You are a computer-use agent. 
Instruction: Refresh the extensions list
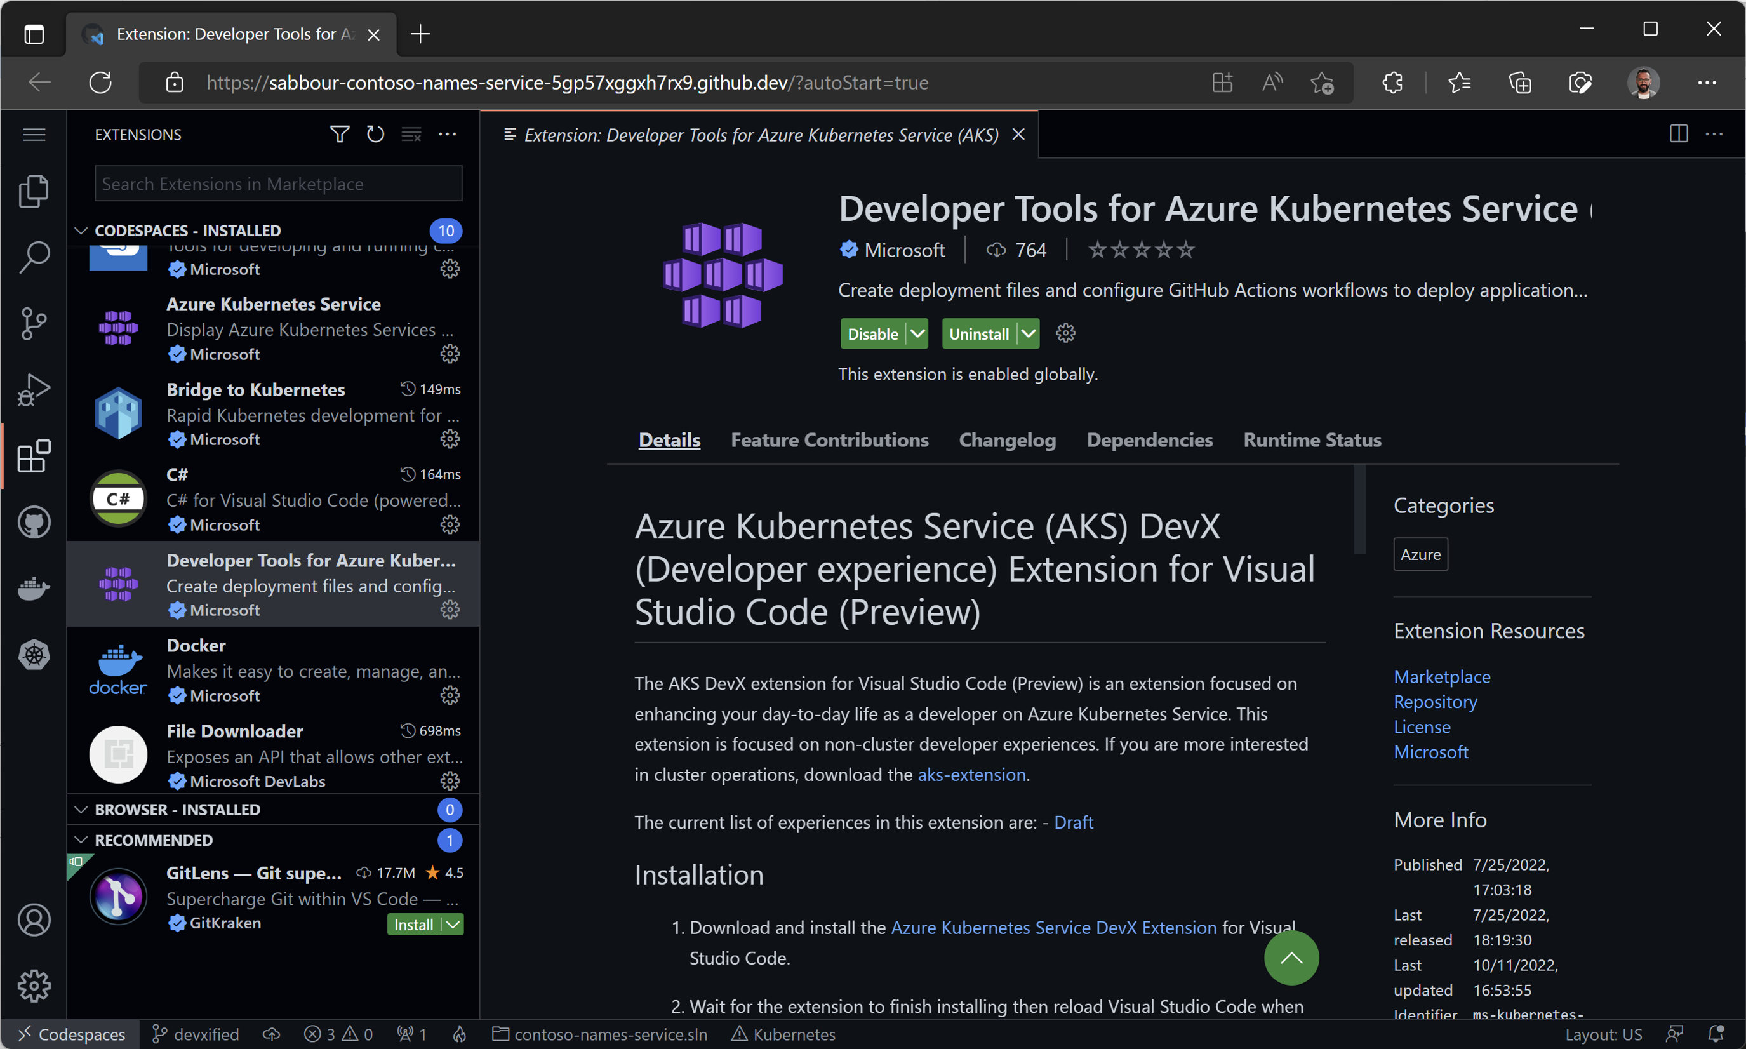[x=375, y=135]
